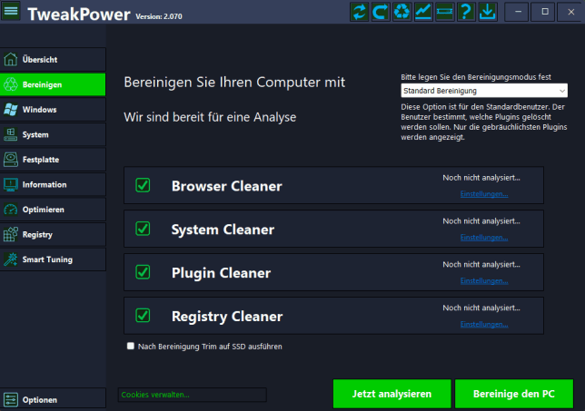The height and width of the screenshot is (411, 585).
Task: Click the recycle symbol toolbar icon
Action: click(402, 13)
